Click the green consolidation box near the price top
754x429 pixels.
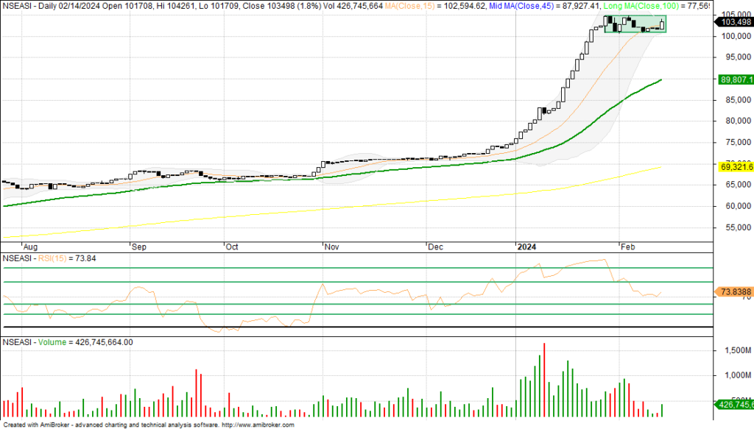click(x=635, y=24)
